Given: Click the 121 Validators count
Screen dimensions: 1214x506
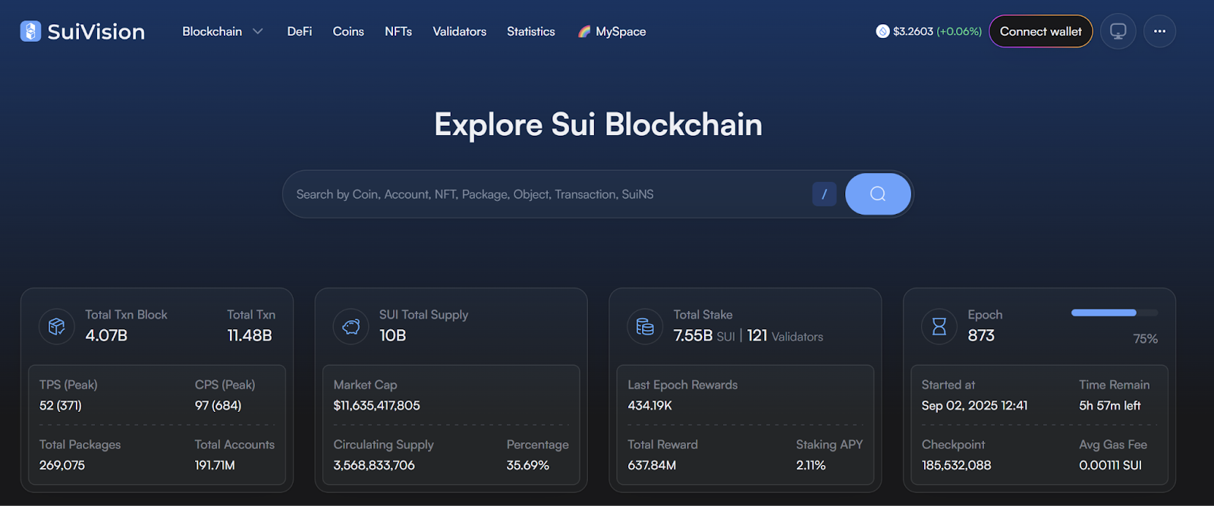Looking at the screenshot, I should (785, 335).
